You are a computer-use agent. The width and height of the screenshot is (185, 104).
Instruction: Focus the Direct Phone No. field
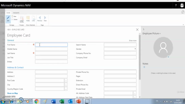click(x=120, y=85)
